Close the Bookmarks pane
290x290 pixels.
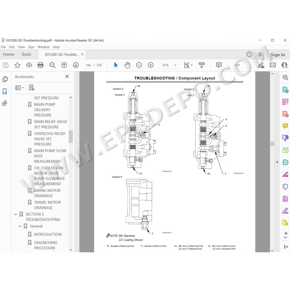click(x=67, y=76)
